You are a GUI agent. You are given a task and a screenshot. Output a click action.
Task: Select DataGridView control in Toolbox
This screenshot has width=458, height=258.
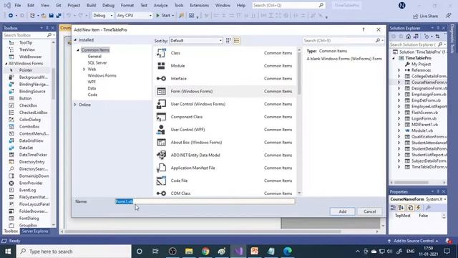pos(31,140)
